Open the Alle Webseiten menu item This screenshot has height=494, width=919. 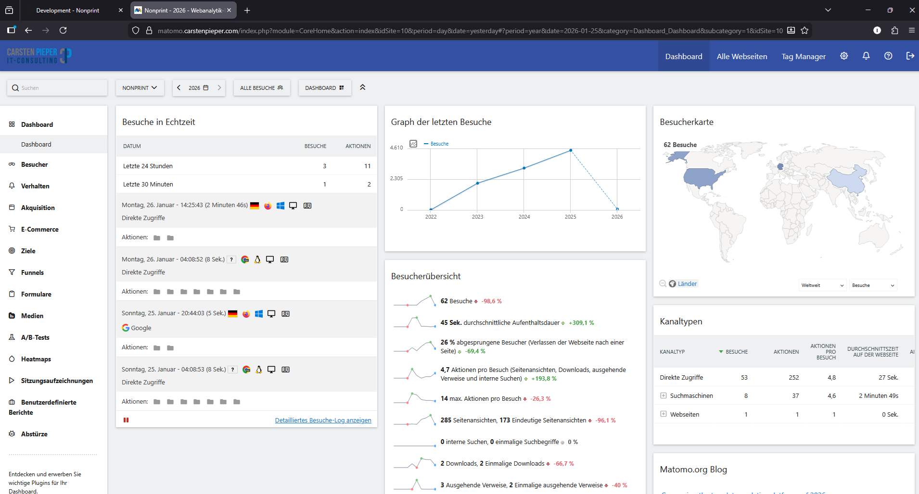(x=741, y=56)
